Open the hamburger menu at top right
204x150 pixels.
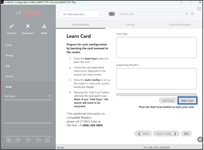pyautogui.click(x=199, y=9)
